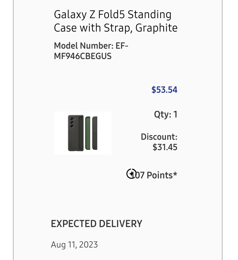This screenshot has height=260, width=238.
Task: Click the $53.54 price
Action: pyautogui.click(x=164, y=90)
